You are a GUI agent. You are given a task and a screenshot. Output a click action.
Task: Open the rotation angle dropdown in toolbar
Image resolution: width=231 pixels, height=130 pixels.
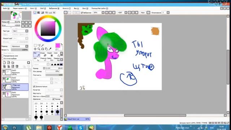[126, 13]
